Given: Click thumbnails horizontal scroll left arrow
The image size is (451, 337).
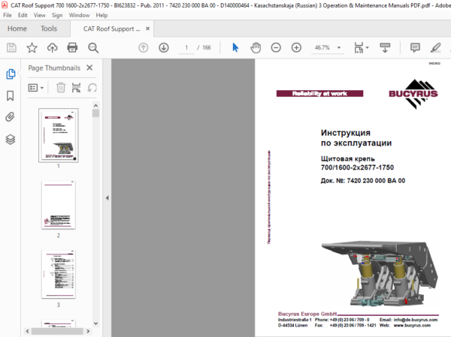Looking at the screenshot, I should [27, 331].
